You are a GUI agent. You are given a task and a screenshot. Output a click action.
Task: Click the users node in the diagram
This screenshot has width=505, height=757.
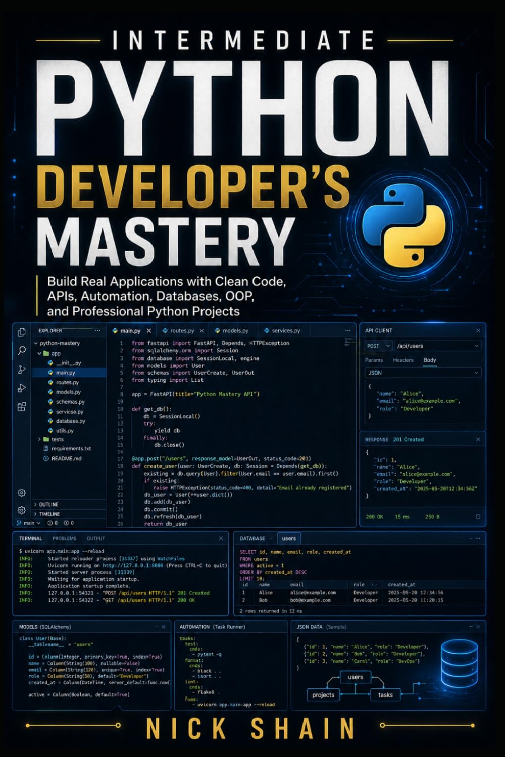[x=356, y=677]
